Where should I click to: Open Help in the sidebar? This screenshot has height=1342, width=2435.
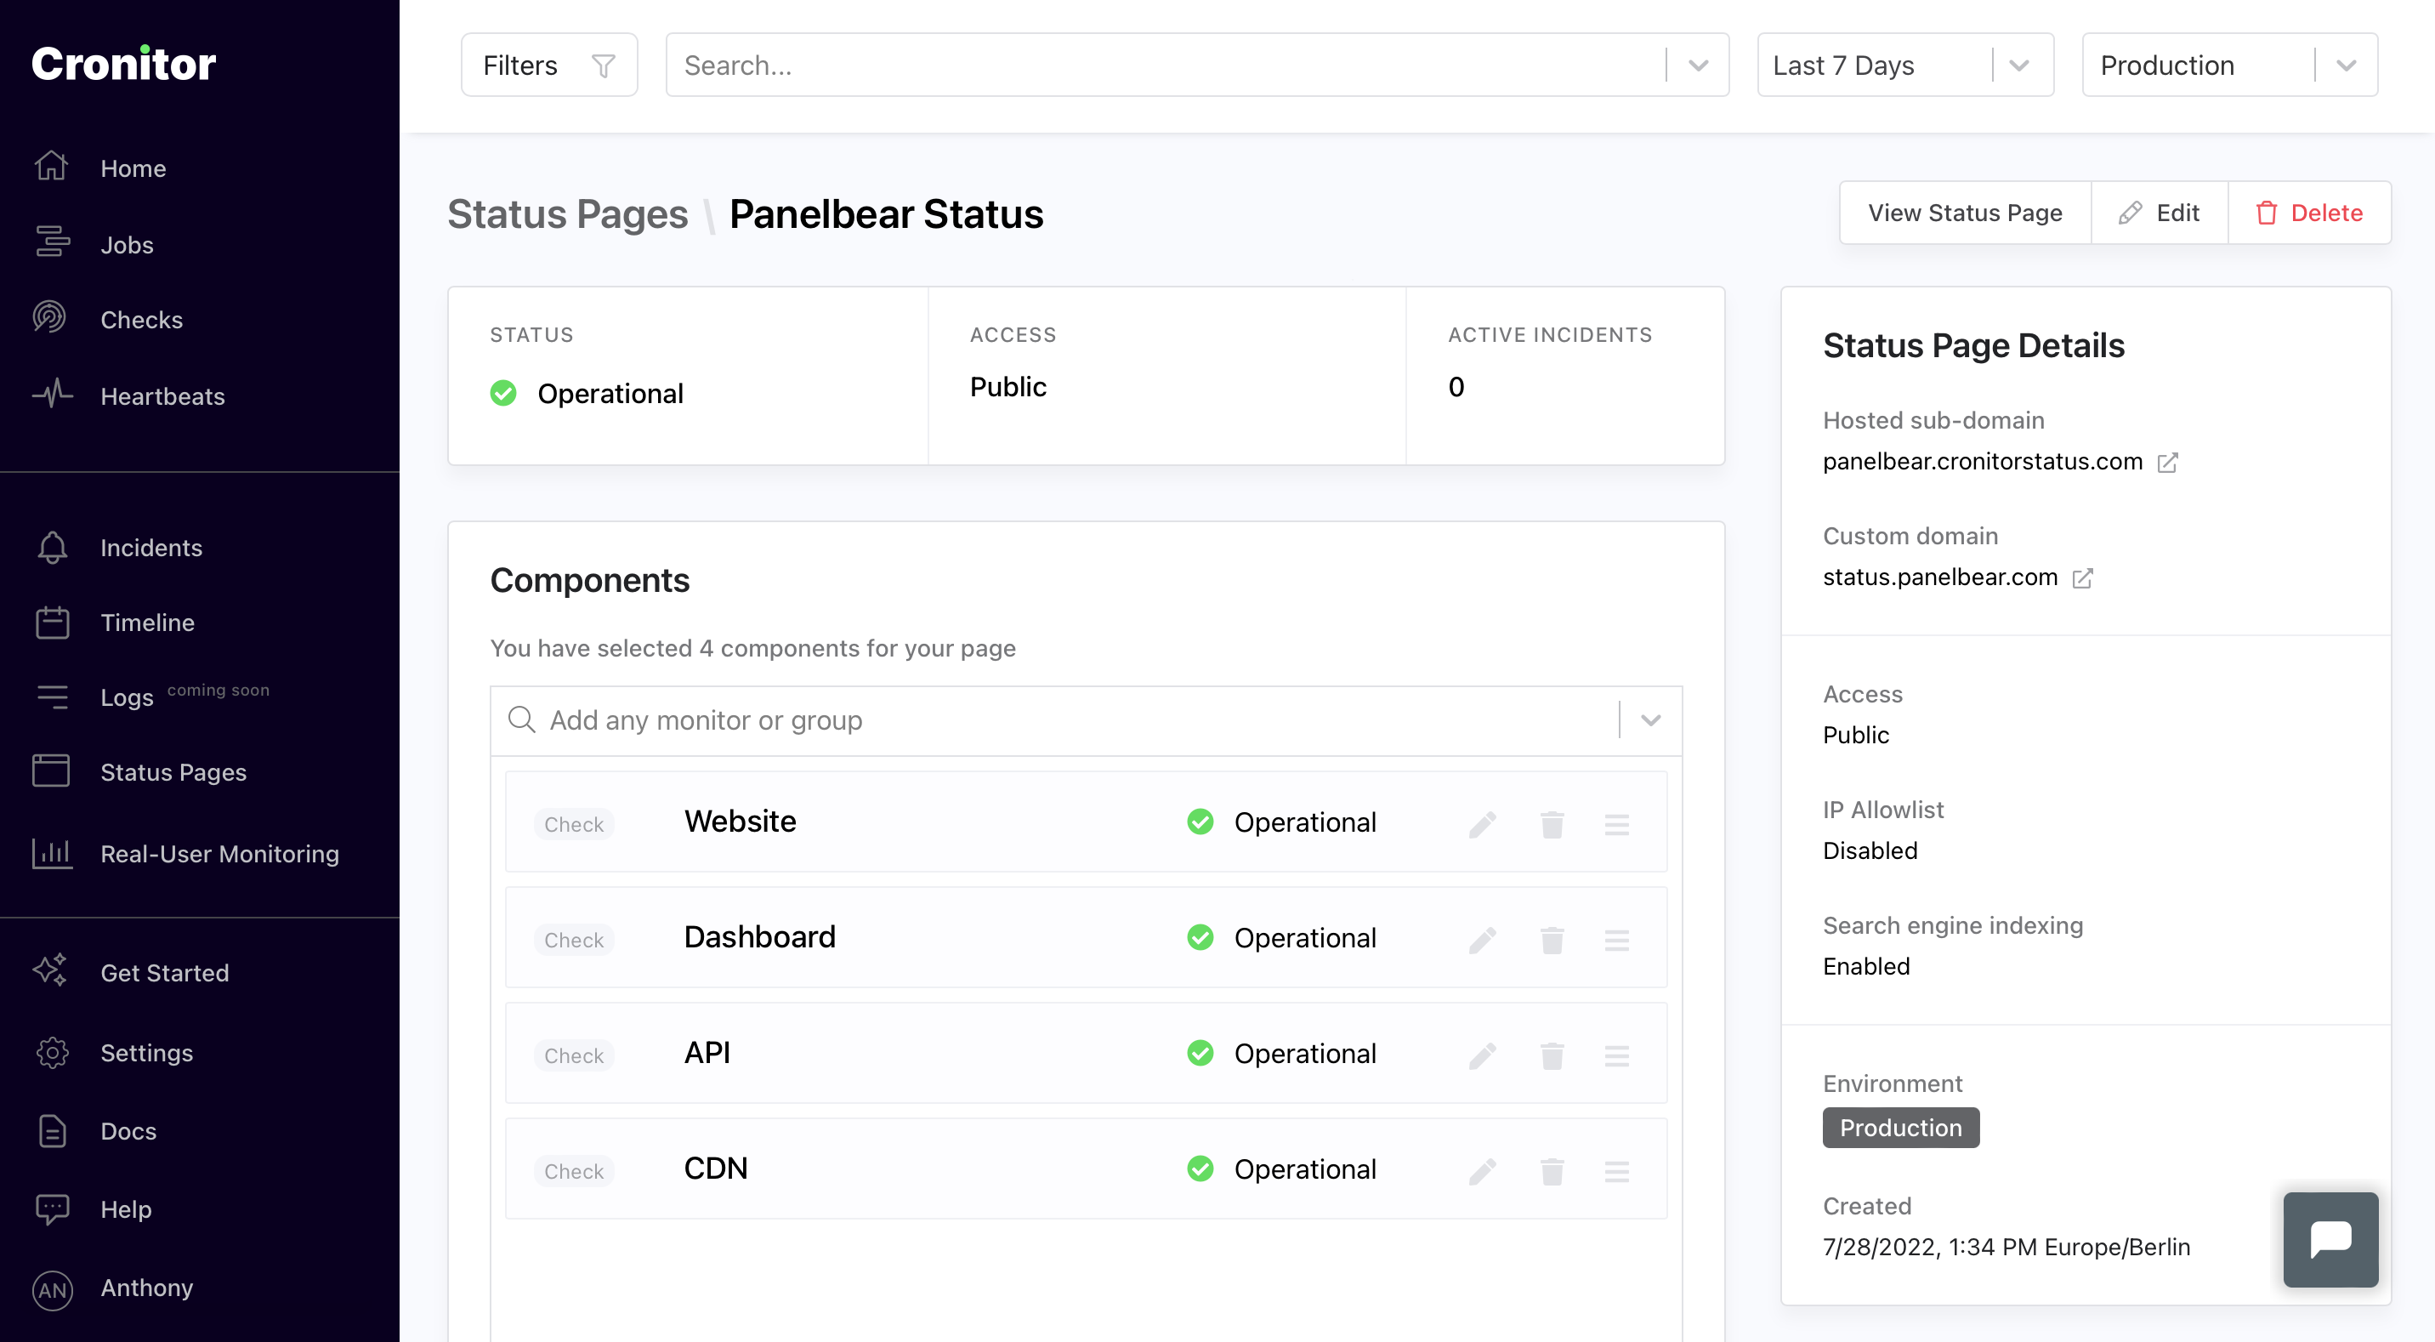pyautogui.click(x=126, y=1208)
